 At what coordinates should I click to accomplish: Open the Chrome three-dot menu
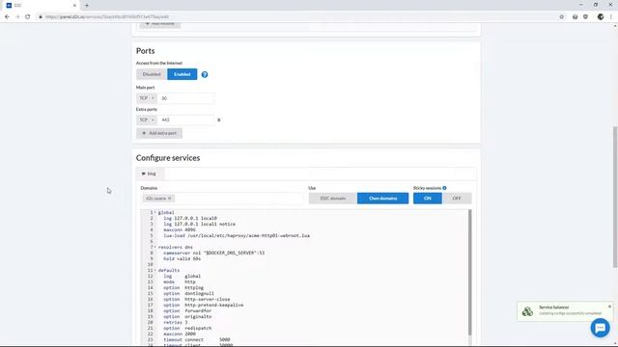click(x=611, y=17)
